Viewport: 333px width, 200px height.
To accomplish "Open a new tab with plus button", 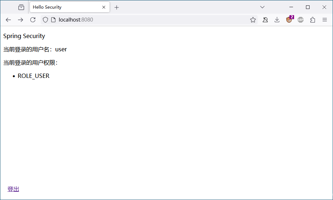I will [x=117, y=8].
